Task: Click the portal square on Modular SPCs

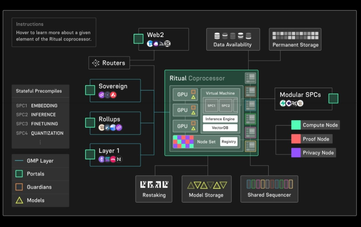Action: [333, 98]
